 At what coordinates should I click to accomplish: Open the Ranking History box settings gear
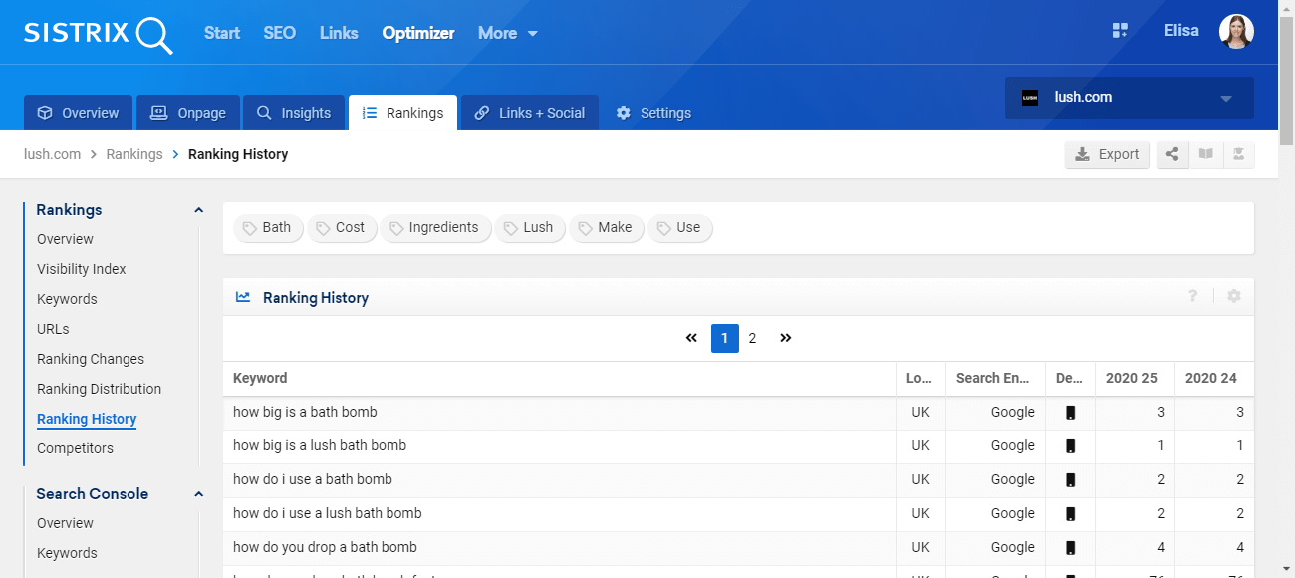[1234, 296]
